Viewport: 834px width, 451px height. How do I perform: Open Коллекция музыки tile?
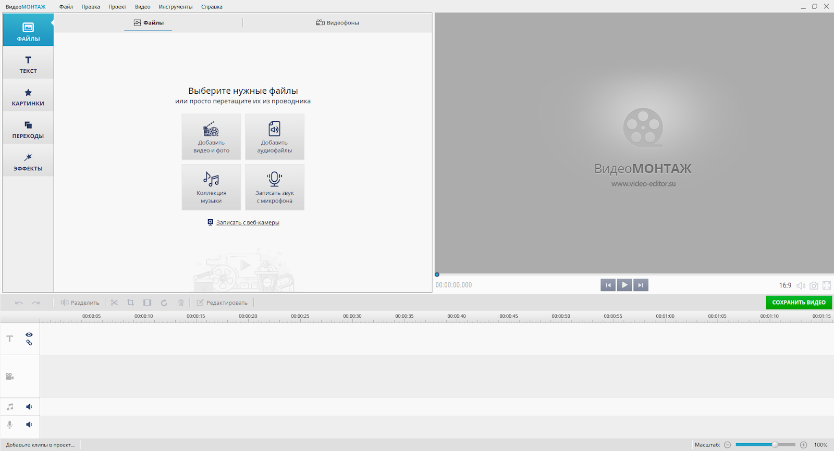[x=211, y=187]
